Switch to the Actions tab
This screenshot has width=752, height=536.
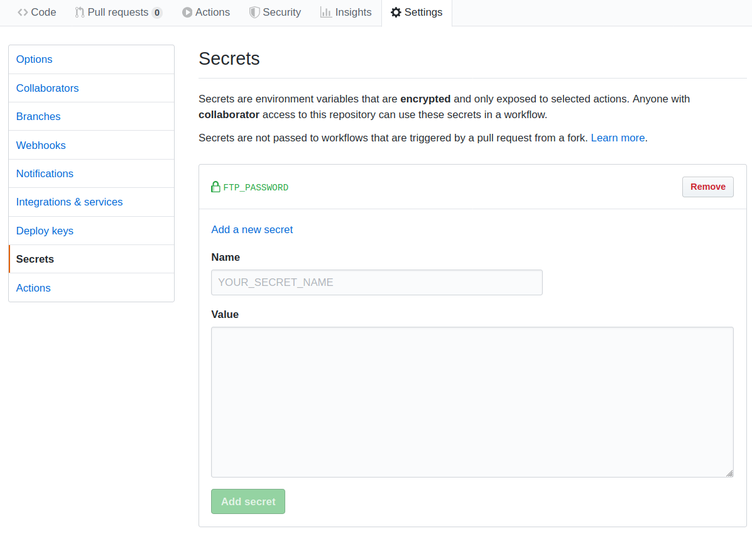[x=205, y=13]
